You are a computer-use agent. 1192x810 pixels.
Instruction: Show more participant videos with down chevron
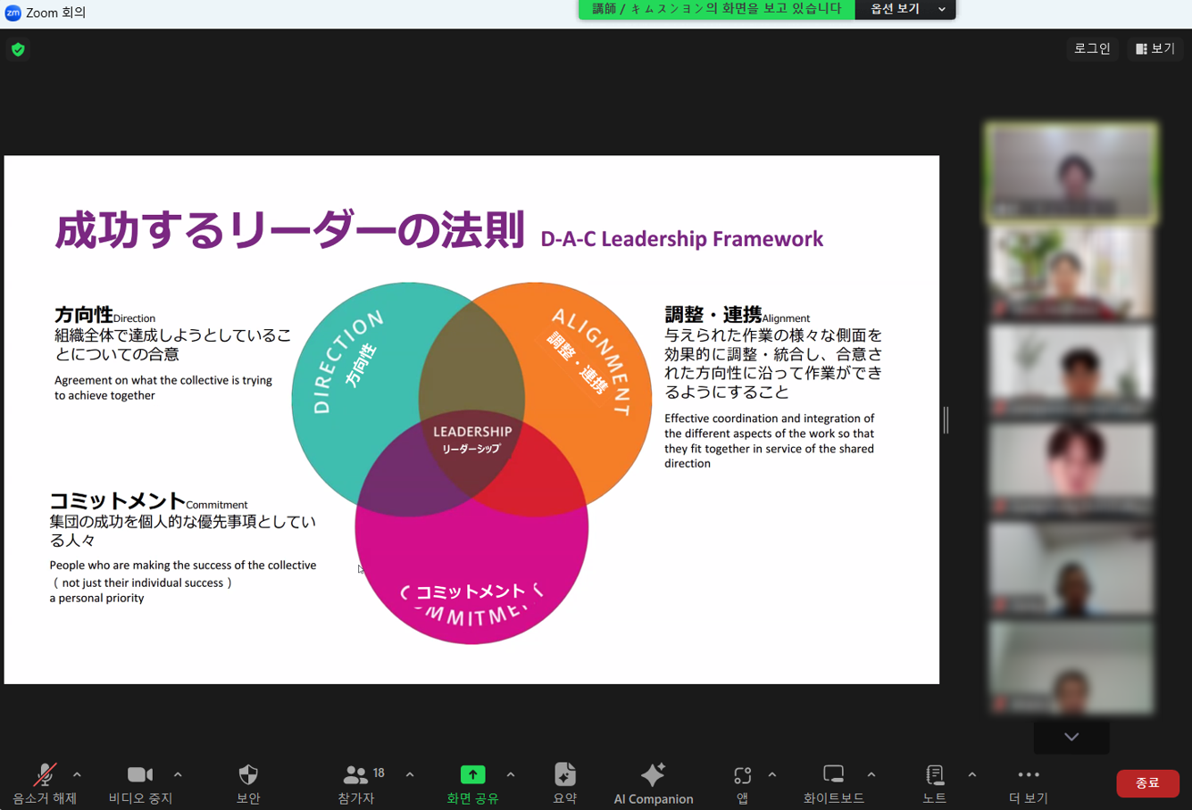click(x=1071, y=737)
